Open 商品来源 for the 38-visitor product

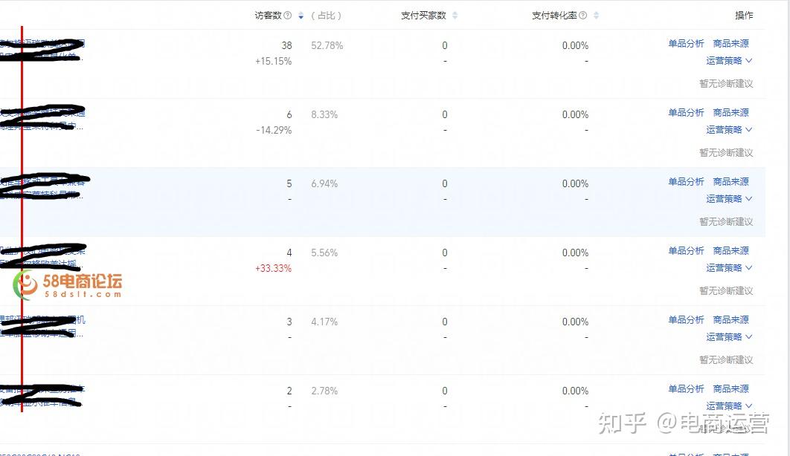pyautogui.click(x=730, y=44)
